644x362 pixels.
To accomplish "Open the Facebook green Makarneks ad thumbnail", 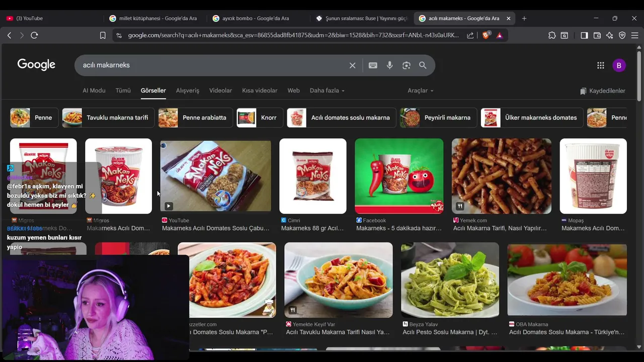I will 399,176.
